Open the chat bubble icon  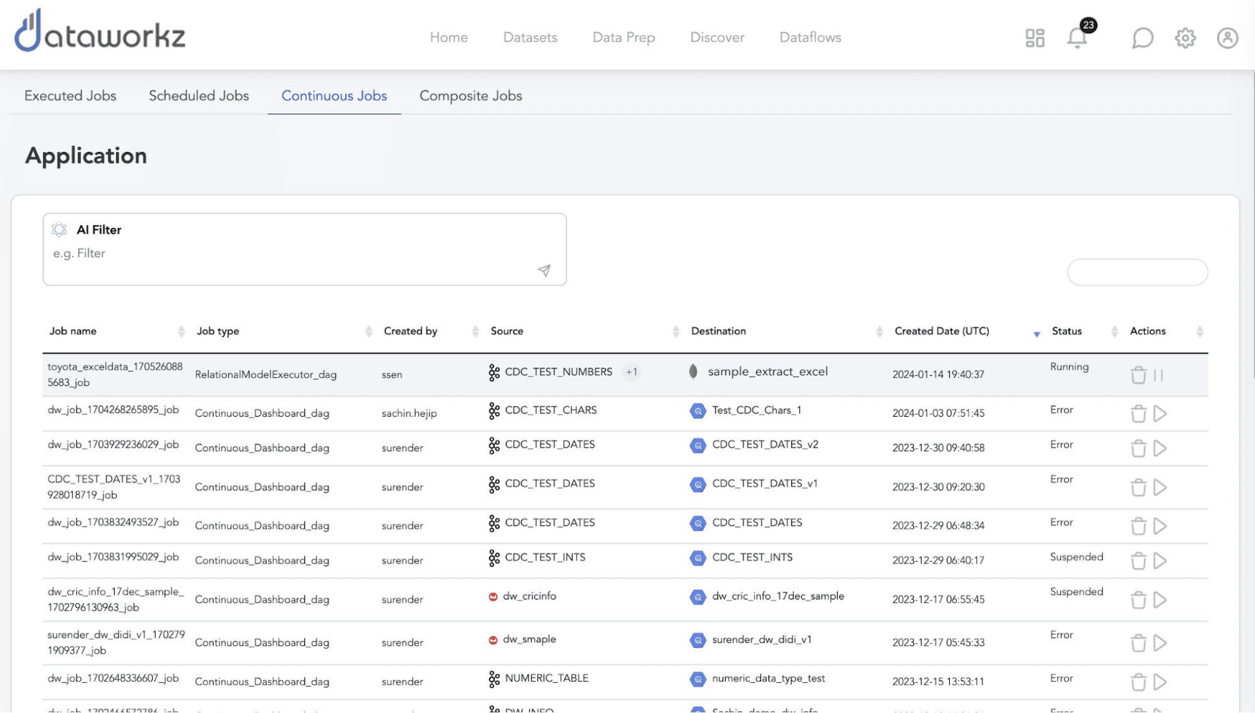coord(1142,38)
